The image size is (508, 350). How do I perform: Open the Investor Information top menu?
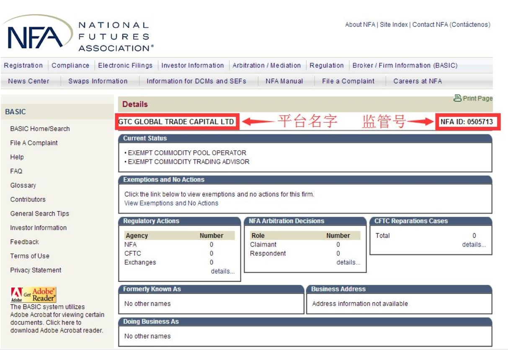coord(193,65)
